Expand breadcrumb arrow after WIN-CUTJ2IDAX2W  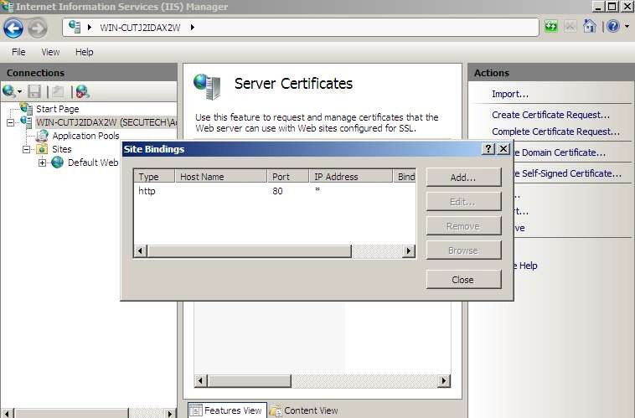pos(193,28)
